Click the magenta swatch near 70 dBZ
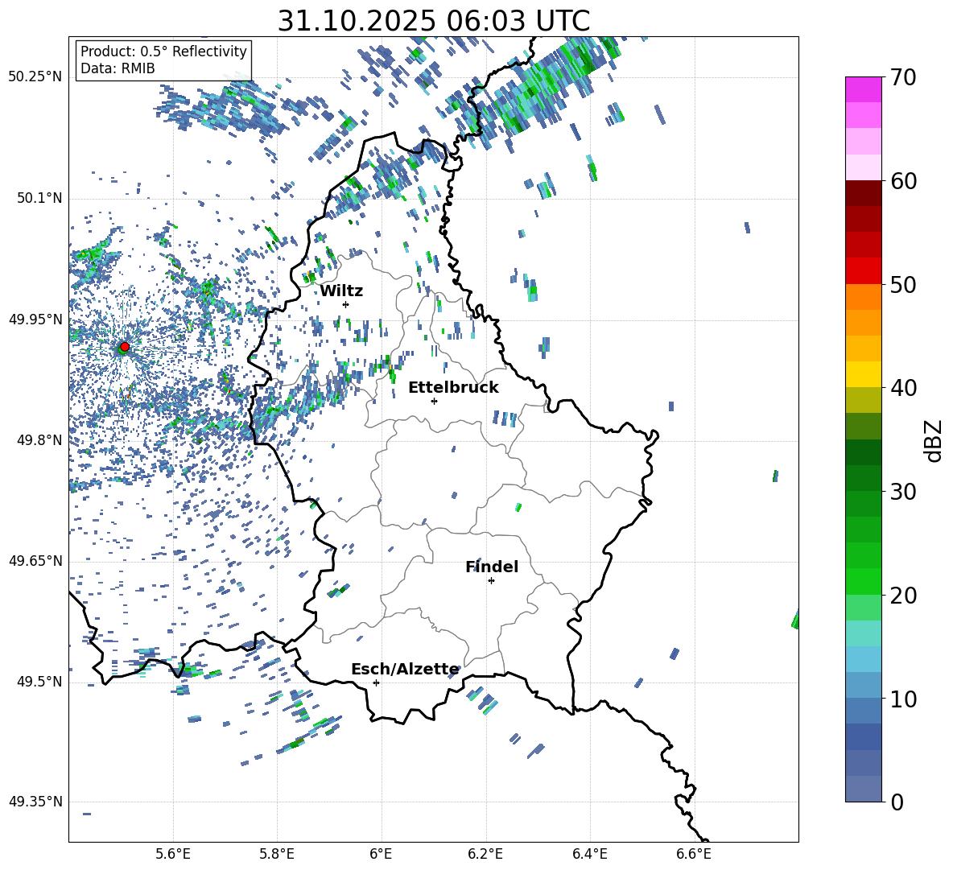Viewport: 953px width, 870px height. tap(863, 89)
